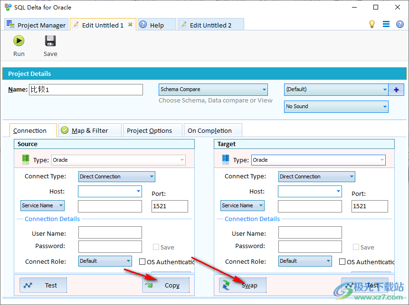Test the Target connection
Screen dimensions: 409x305
pyautogui.click(x=365, y=285)
